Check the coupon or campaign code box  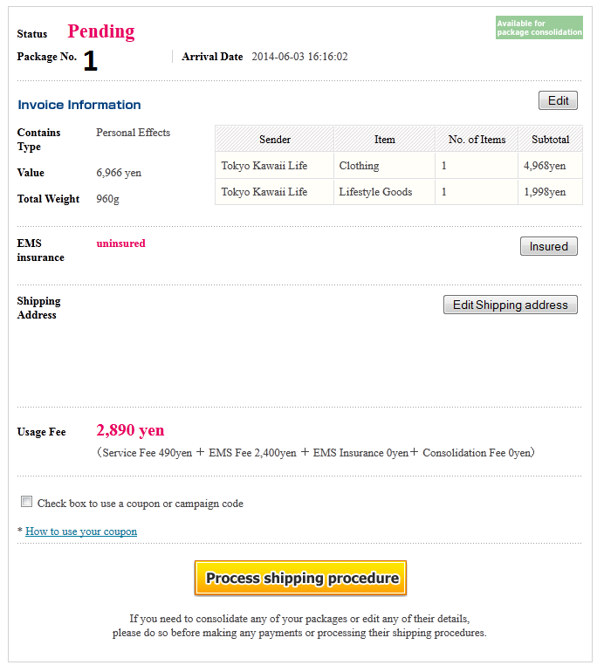click(27, 502)
